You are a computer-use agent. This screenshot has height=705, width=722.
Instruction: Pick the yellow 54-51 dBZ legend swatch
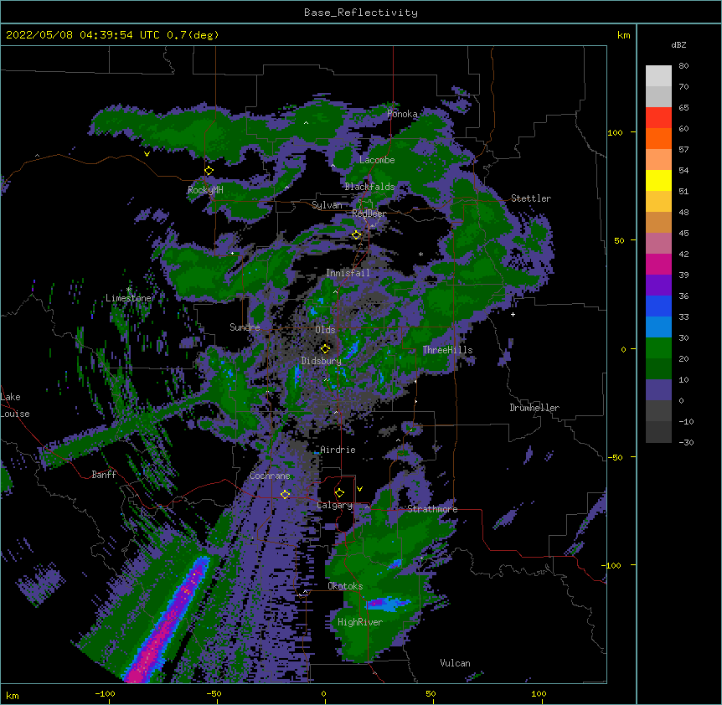658,180
